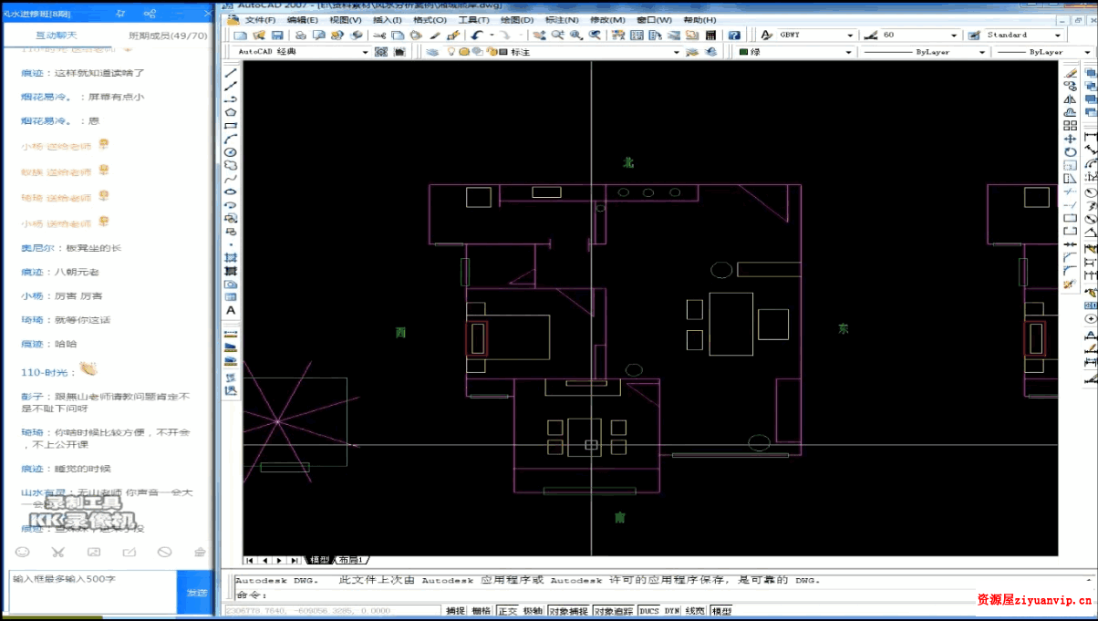This screenshot has height=621, width=1098.
Task: Select the Mirror tool in modify toolbar
Action: [x=1070, y=99]
